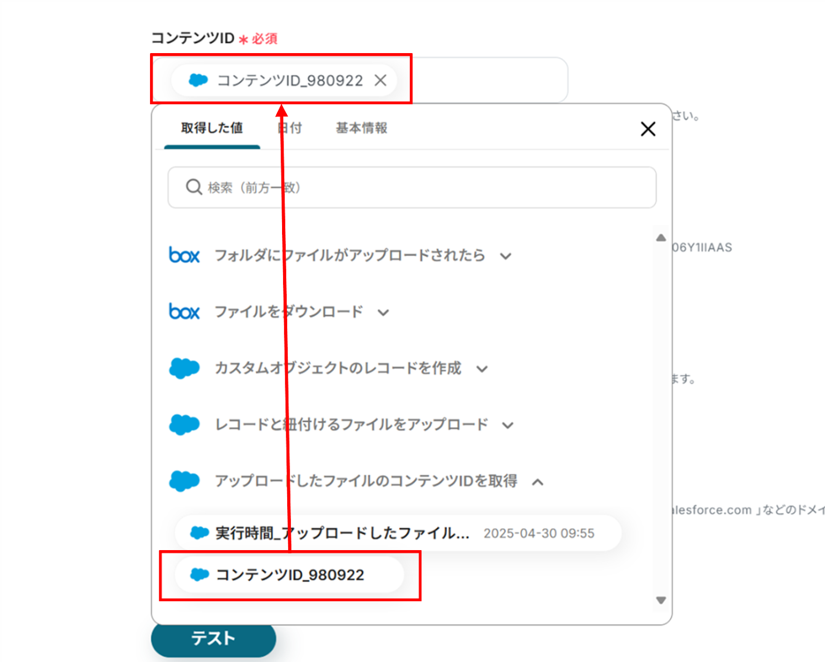
Task: Click box logo beside ファイルをダウンロード
Action: click(x=184, y=311)
